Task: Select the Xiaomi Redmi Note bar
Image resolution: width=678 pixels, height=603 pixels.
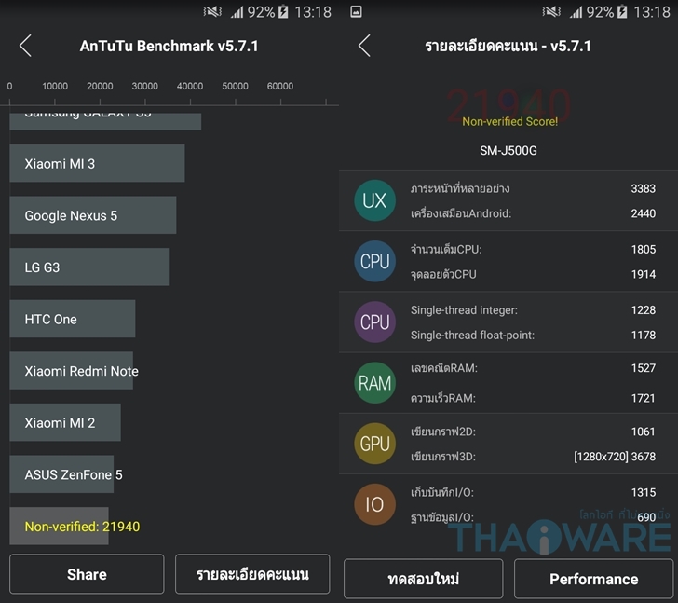Action: [72, 371]
